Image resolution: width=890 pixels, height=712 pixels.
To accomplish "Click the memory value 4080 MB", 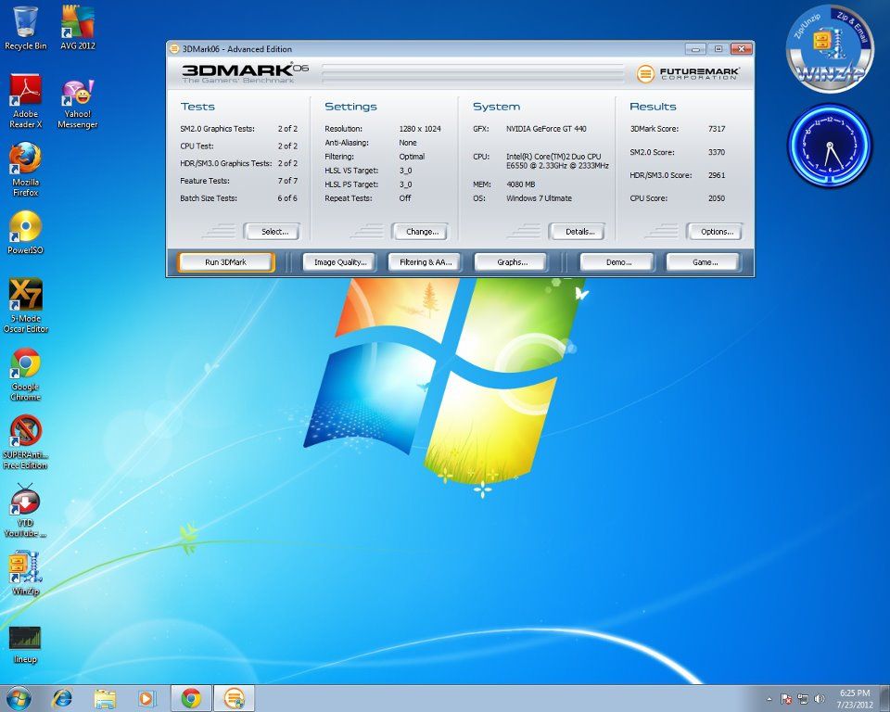I will [x=520, y=184].
